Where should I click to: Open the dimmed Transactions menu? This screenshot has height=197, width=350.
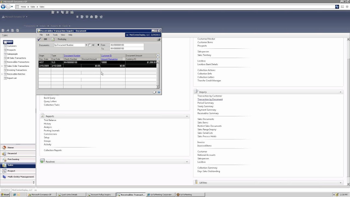point(31,26)
